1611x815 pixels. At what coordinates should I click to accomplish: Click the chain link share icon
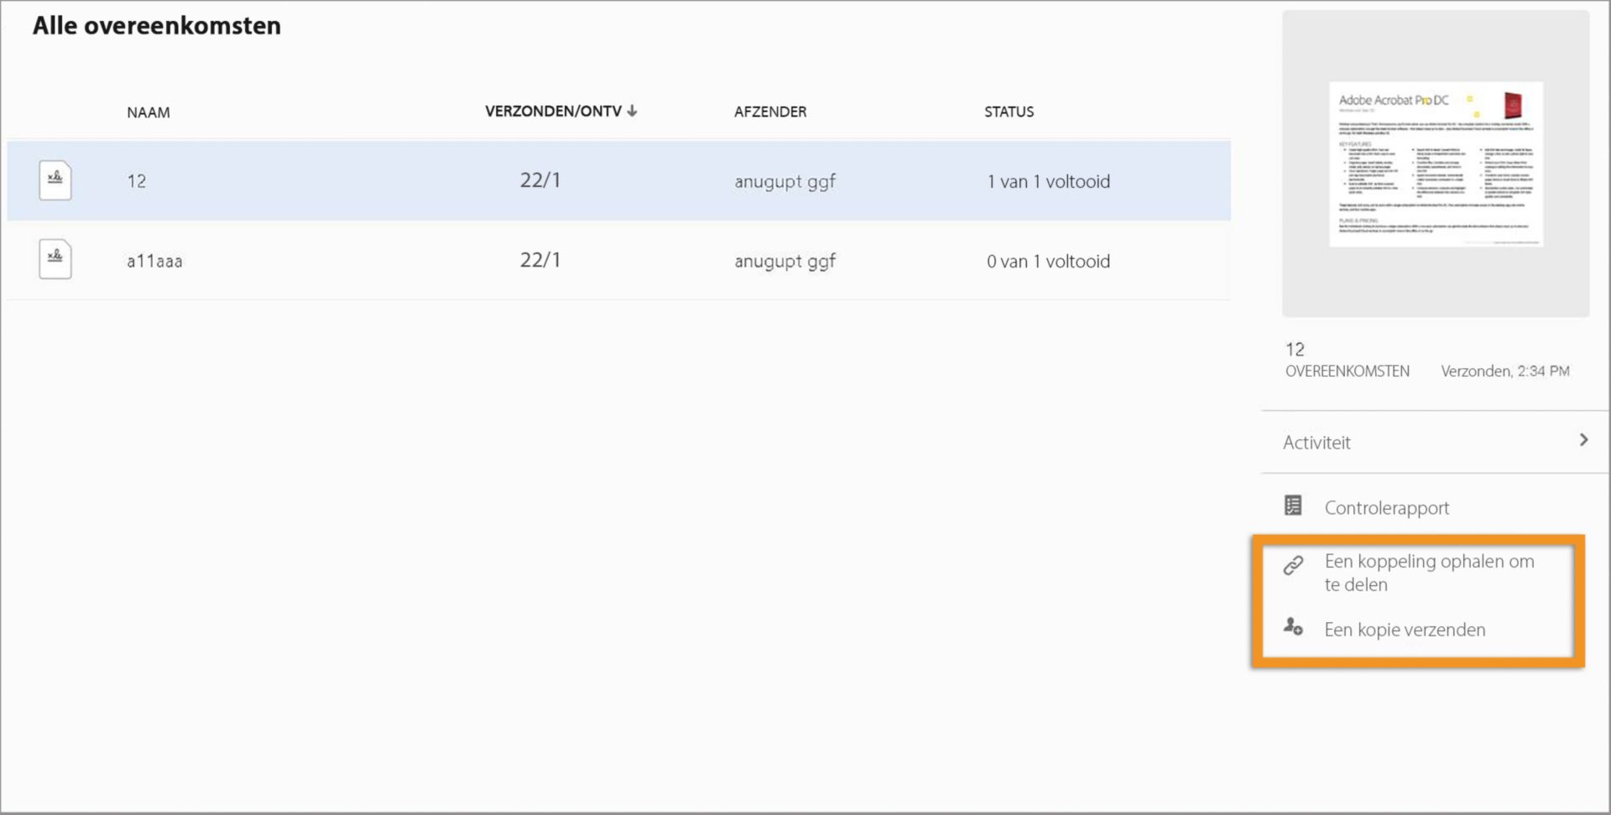(1293, 566)
